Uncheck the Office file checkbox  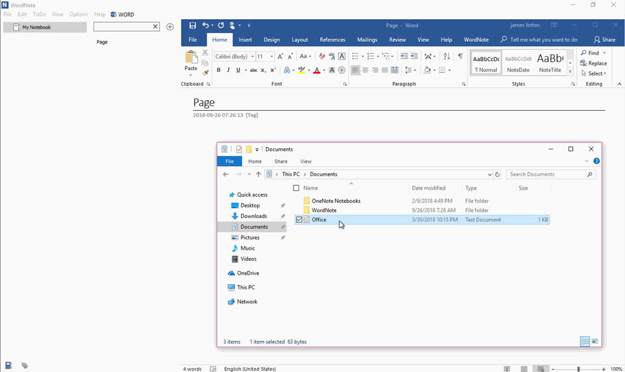(x=299, y=220)
